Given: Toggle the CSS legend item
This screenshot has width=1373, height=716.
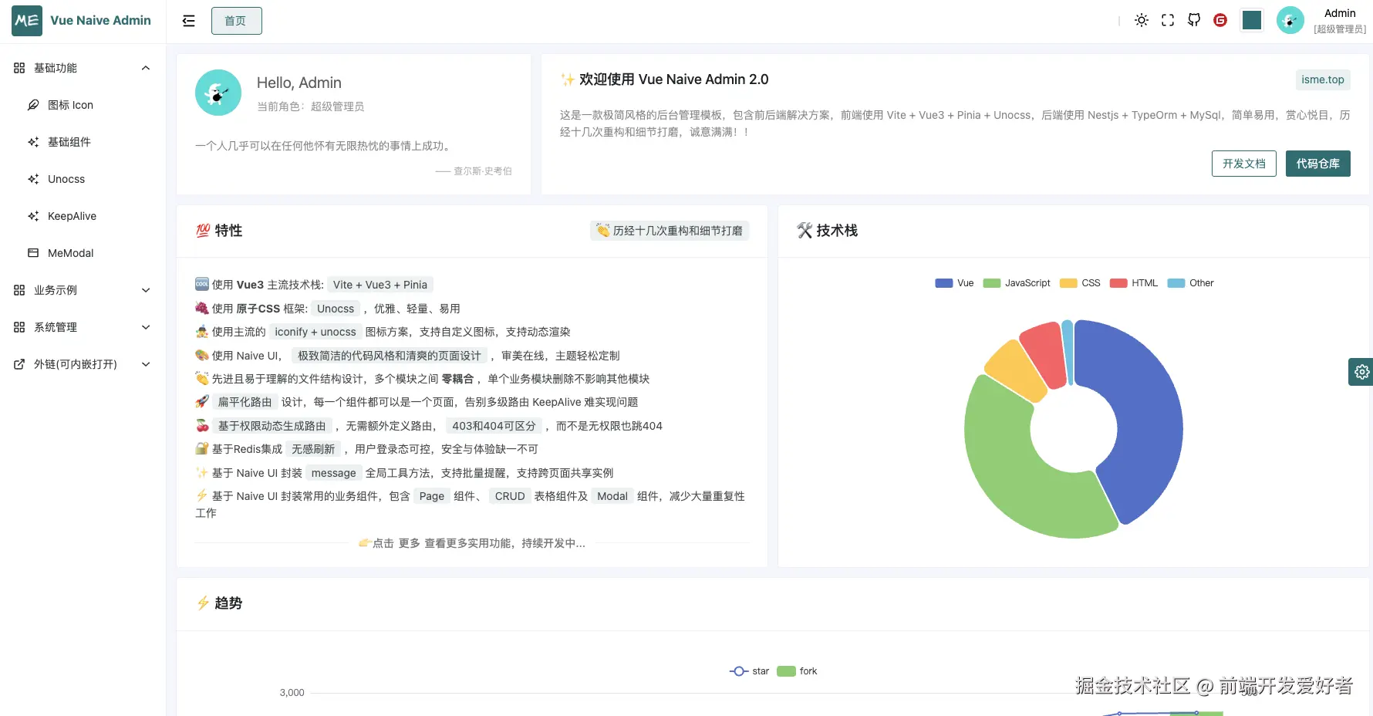Looking at the screenshot, I should point(1080,283).
